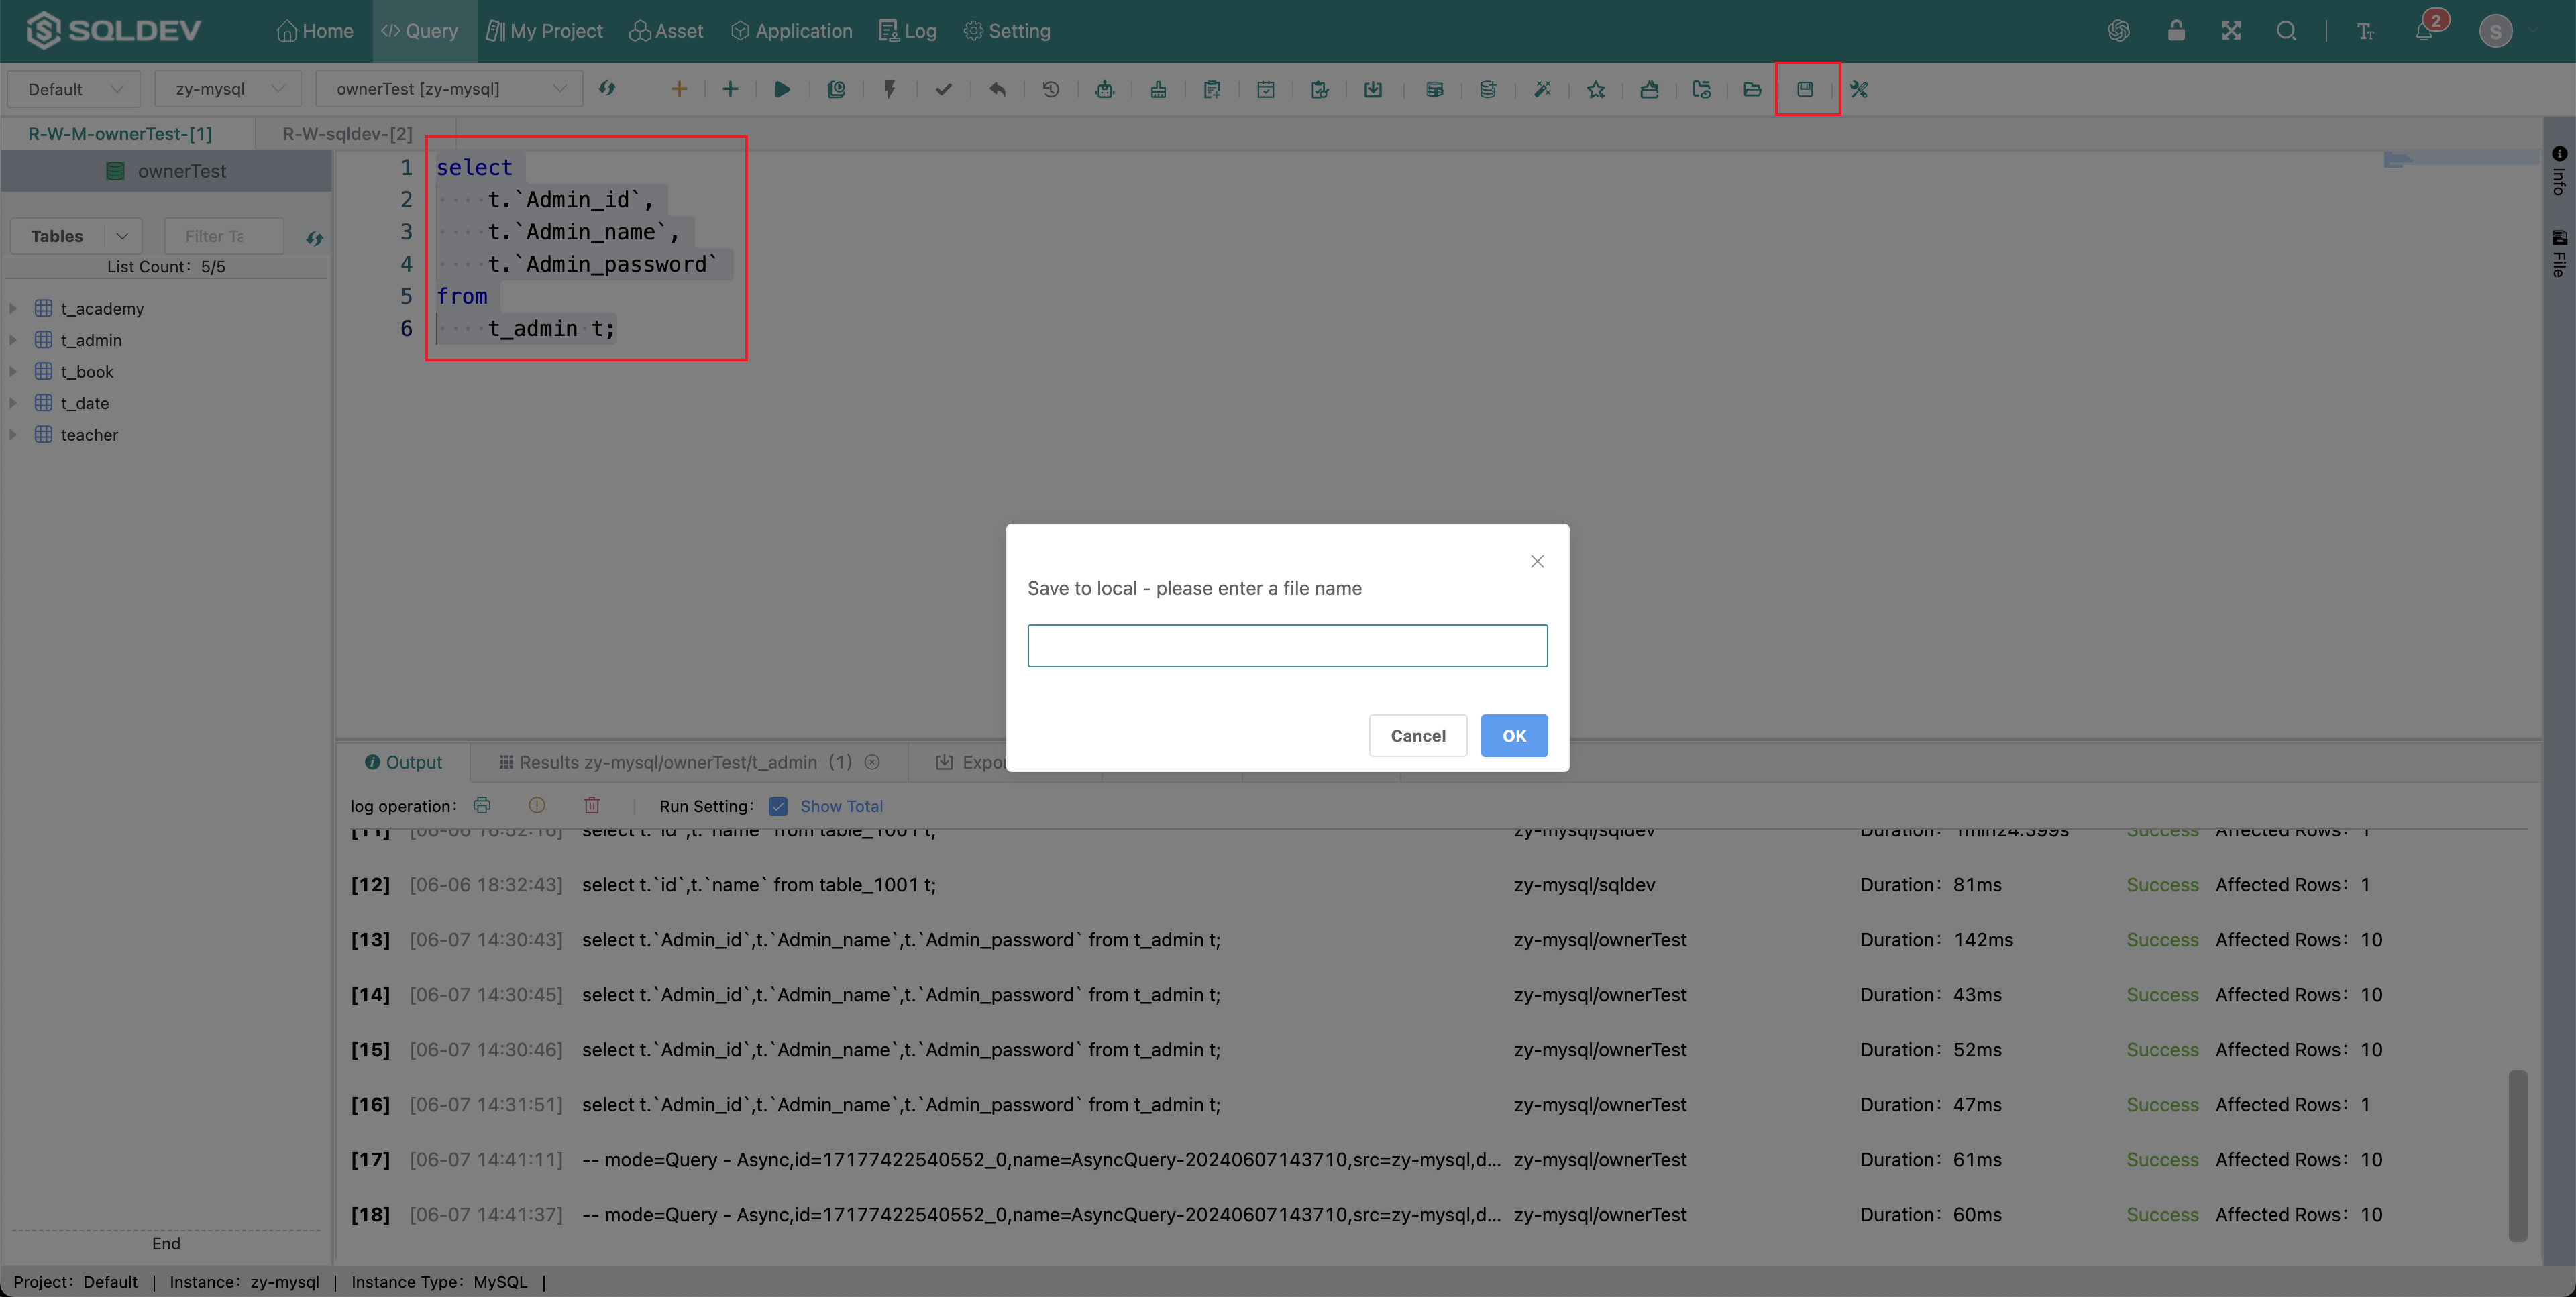Expand the t_book table node
Viewport: 2576px width, 1297px height.
pyautogui.click(x=13, y=371)
